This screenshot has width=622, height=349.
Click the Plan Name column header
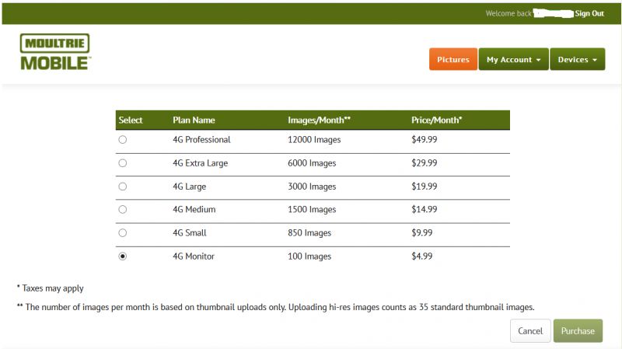pos(194,120)
